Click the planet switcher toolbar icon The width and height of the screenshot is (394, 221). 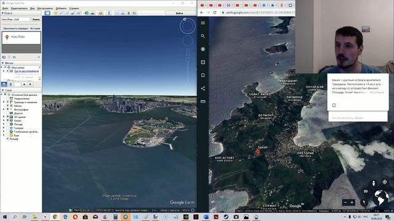coord(101,13)
